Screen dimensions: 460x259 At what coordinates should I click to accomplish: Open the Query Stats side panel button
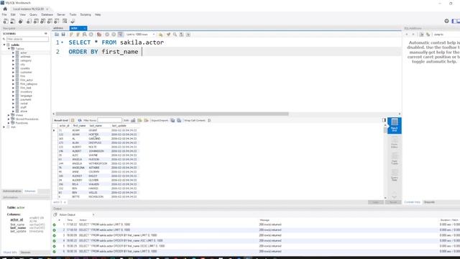pos(395,176)
